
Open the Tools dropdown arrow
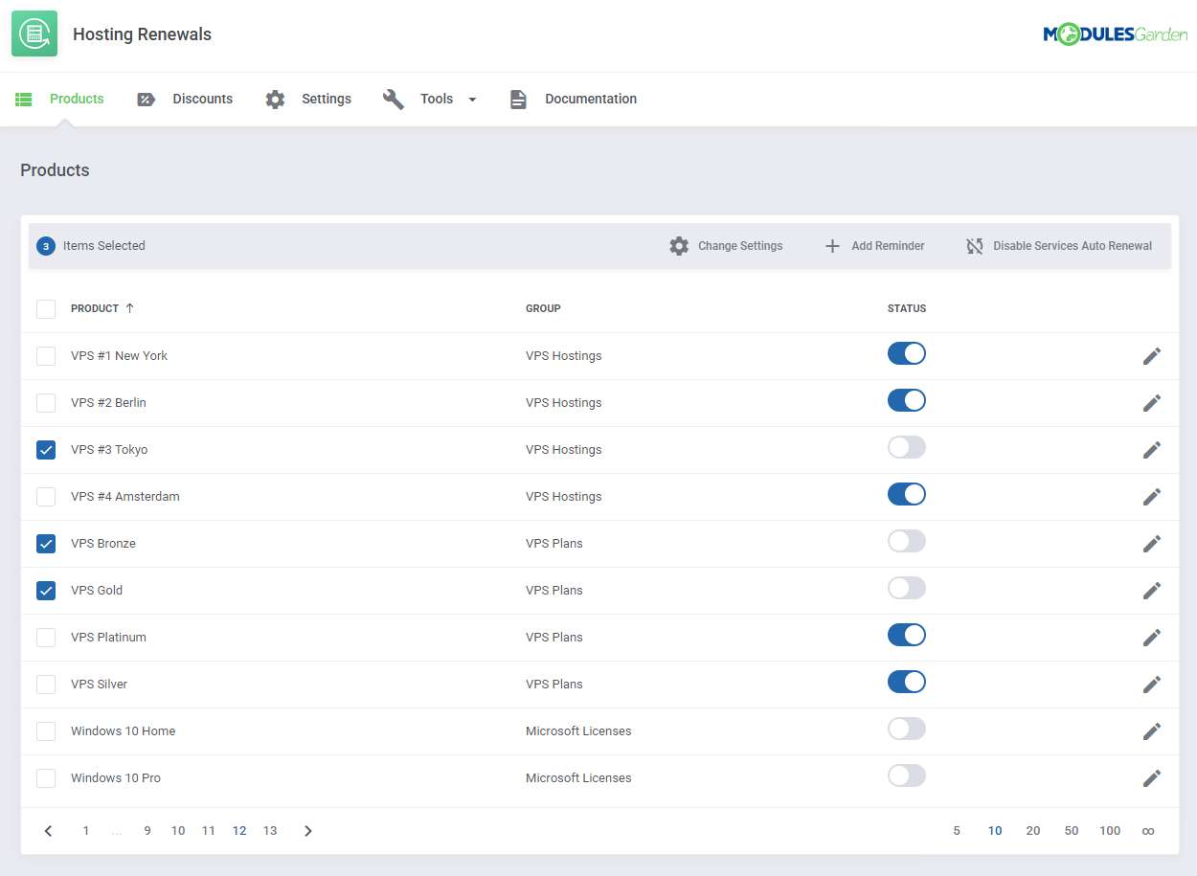click(471, 99)
